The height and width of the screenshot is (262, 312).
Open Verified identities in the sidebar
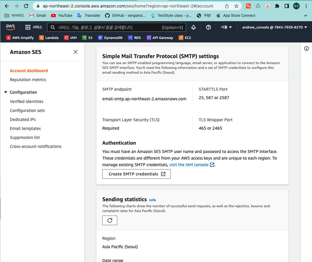(27, 102)
